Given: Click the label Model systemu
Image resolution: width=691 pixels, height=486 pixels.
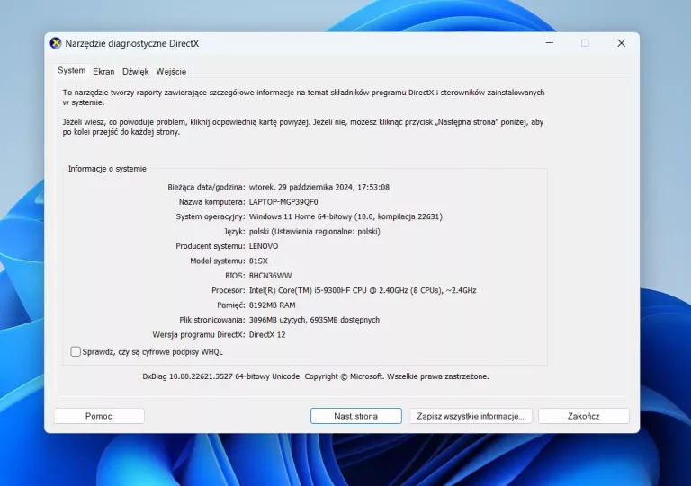Looking at the screenshot, I should pos(218,261).
